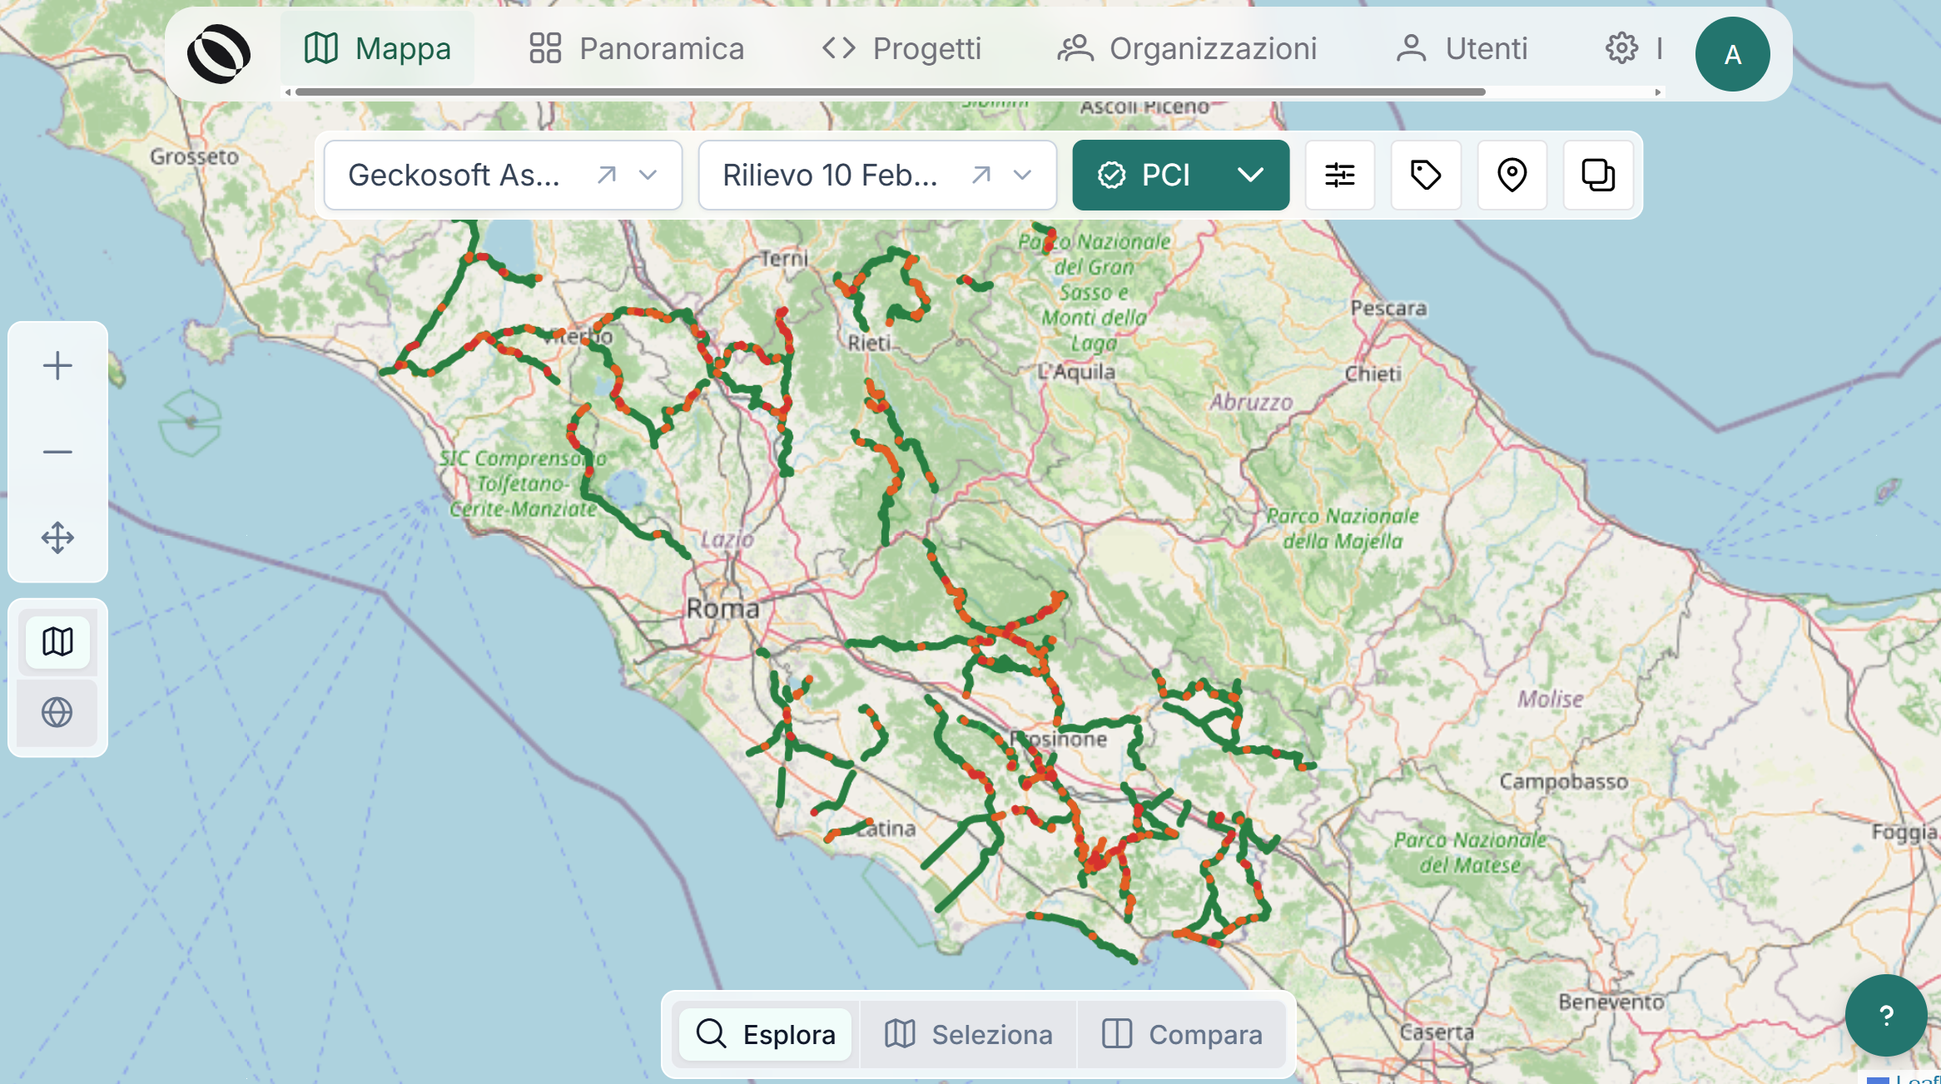Select the globe satellite view toggle
The image size is (1941, 1084).
57,712
